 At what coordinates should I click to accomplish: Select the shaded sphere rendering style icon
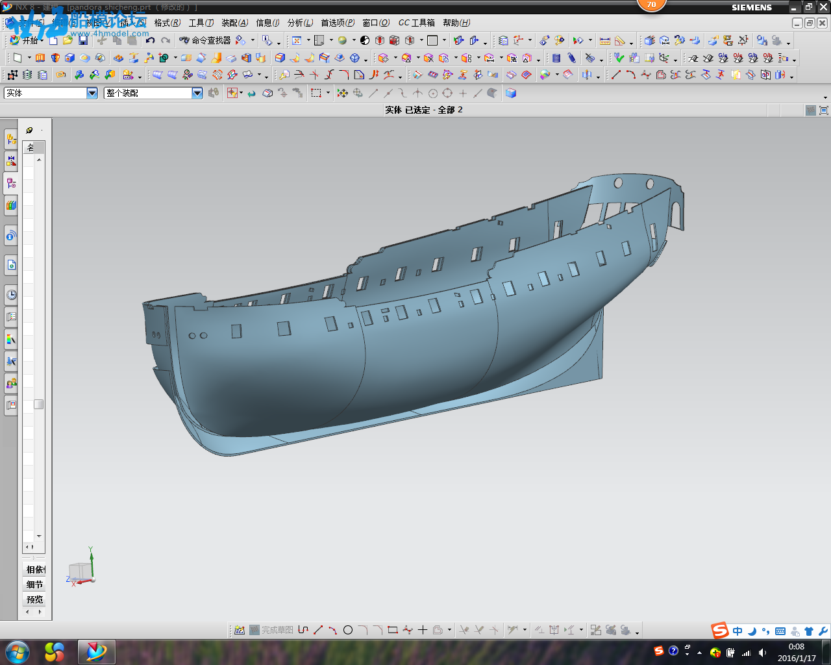[342, 40]
